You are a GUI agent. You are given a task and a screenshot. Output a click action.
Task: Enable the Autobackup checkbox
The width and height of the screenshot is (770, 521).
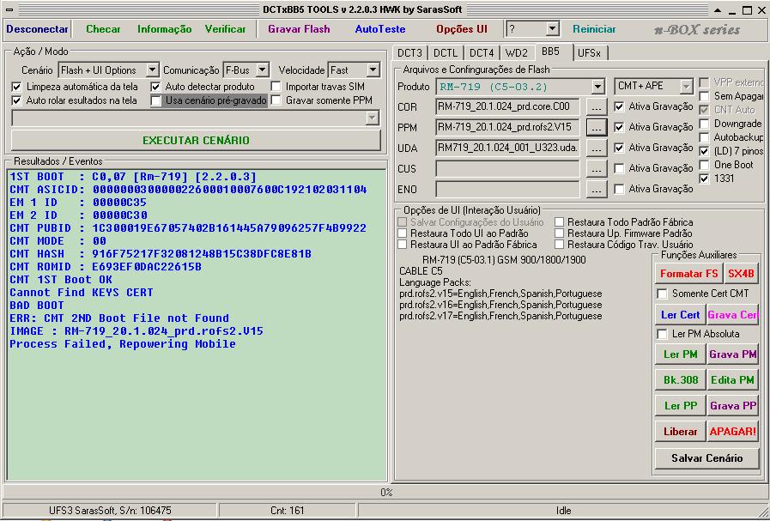click(704, 137)
